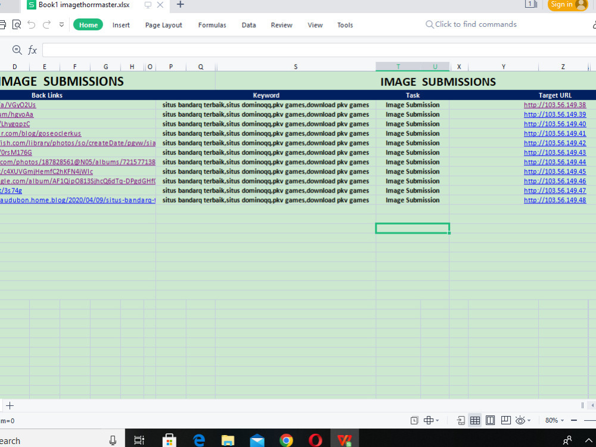Open the http://103.56.149.41 link
This screenshot has width=596, height=447.
(555, 134)
